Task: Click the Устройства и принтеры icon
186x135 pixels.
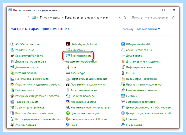Action: (12, 107)
